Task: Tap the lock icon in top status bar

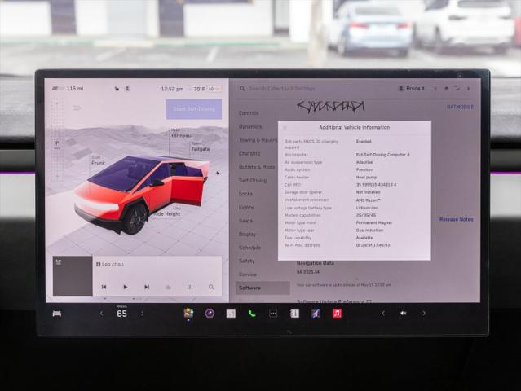Action: tap(117, 89)
